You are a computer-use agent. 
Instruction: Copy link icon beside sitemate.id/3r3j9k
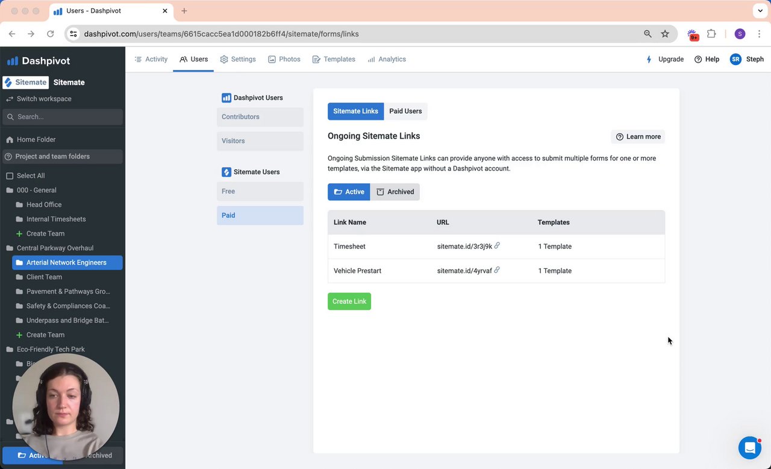point(497,246)
